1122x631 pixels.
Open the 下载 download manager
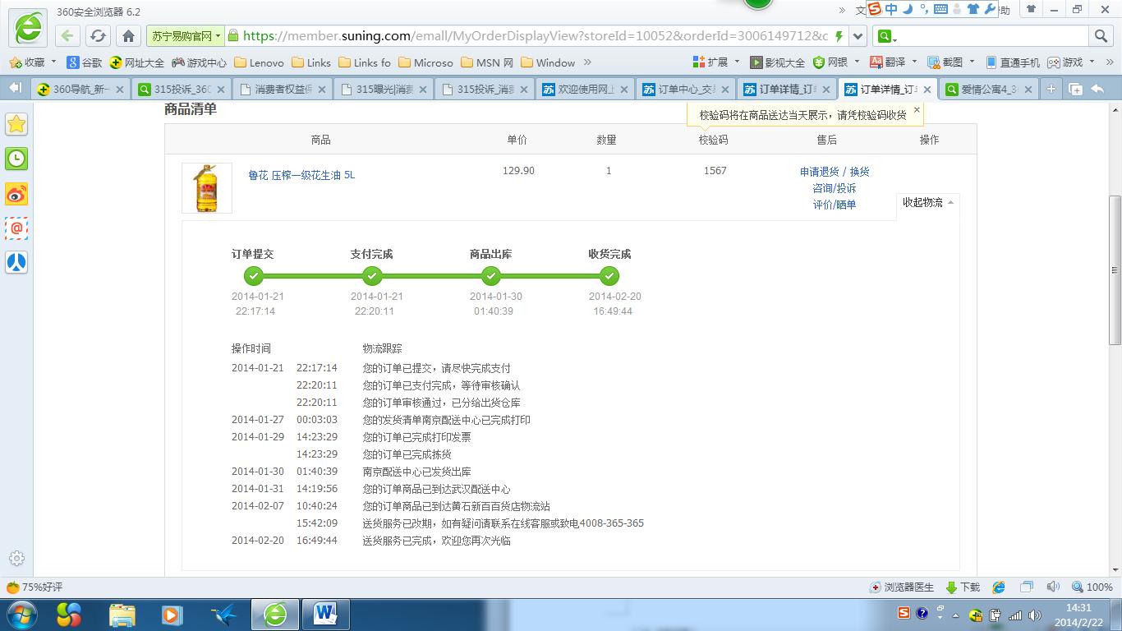[x=963, y=587]
